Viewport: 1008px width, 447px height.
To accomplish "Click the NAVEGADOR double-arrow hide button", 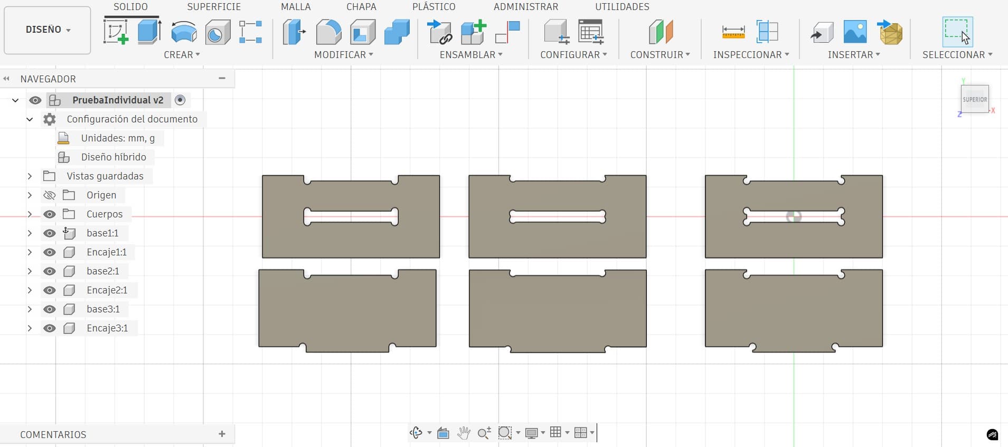I will point(6,79).
